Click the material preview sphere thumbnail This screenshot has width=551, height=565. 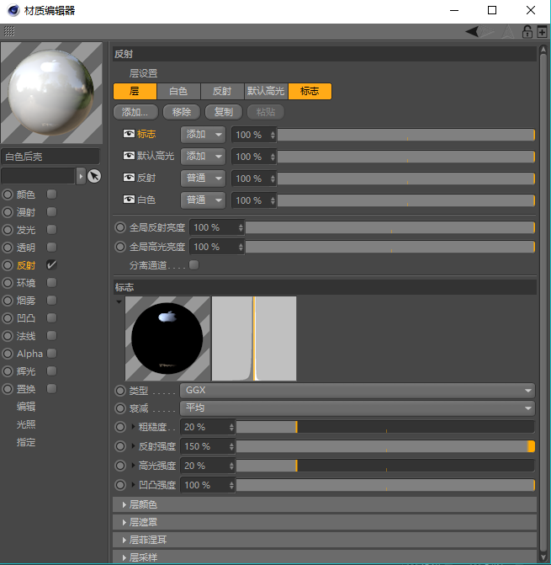tap(50, 93)
